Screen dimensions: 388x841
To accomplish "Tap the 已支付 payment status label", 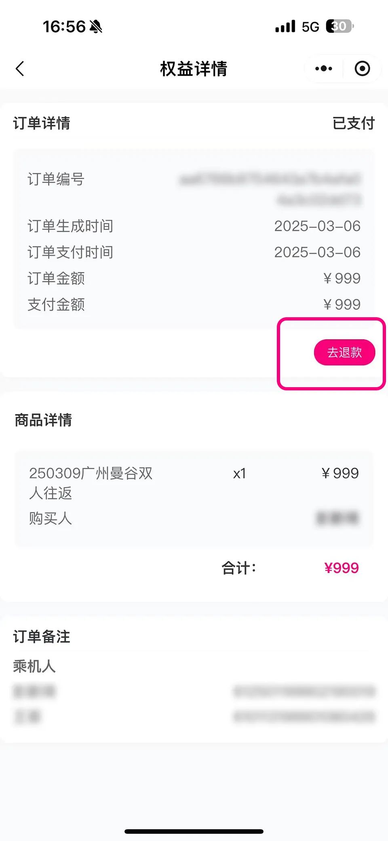I will click(354, 123).
